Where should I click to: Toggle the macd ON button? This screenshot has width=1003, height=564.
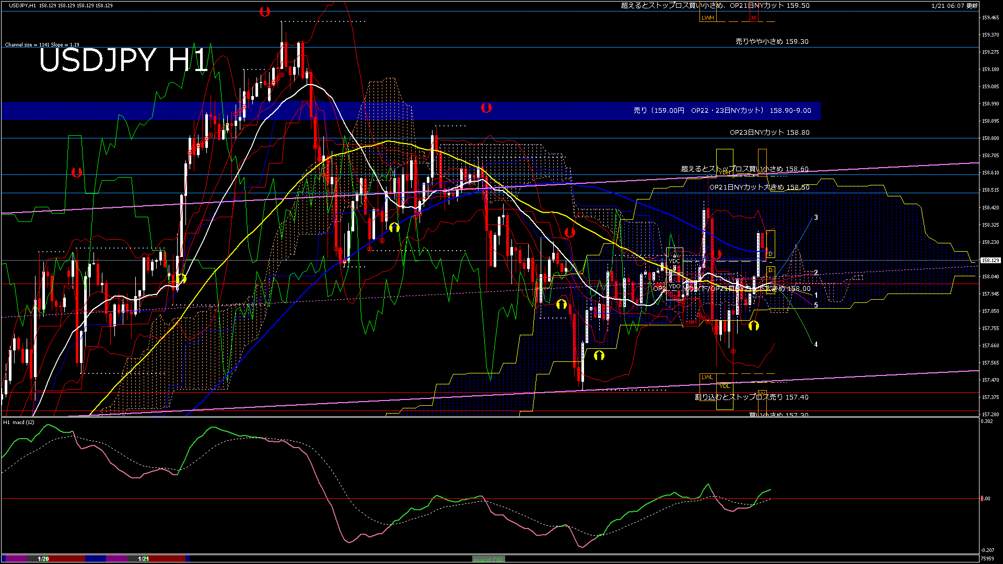click(488, 559)
